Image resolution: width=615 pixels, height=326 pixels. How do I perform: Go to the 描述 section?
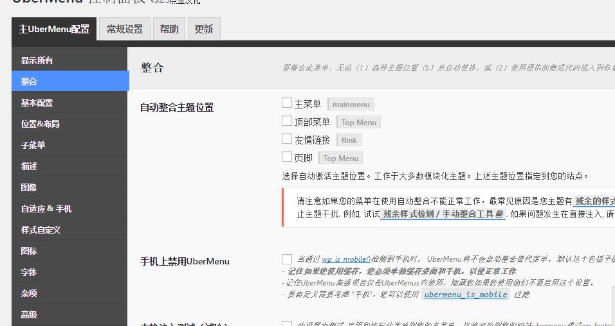click(x=70, y=166)
